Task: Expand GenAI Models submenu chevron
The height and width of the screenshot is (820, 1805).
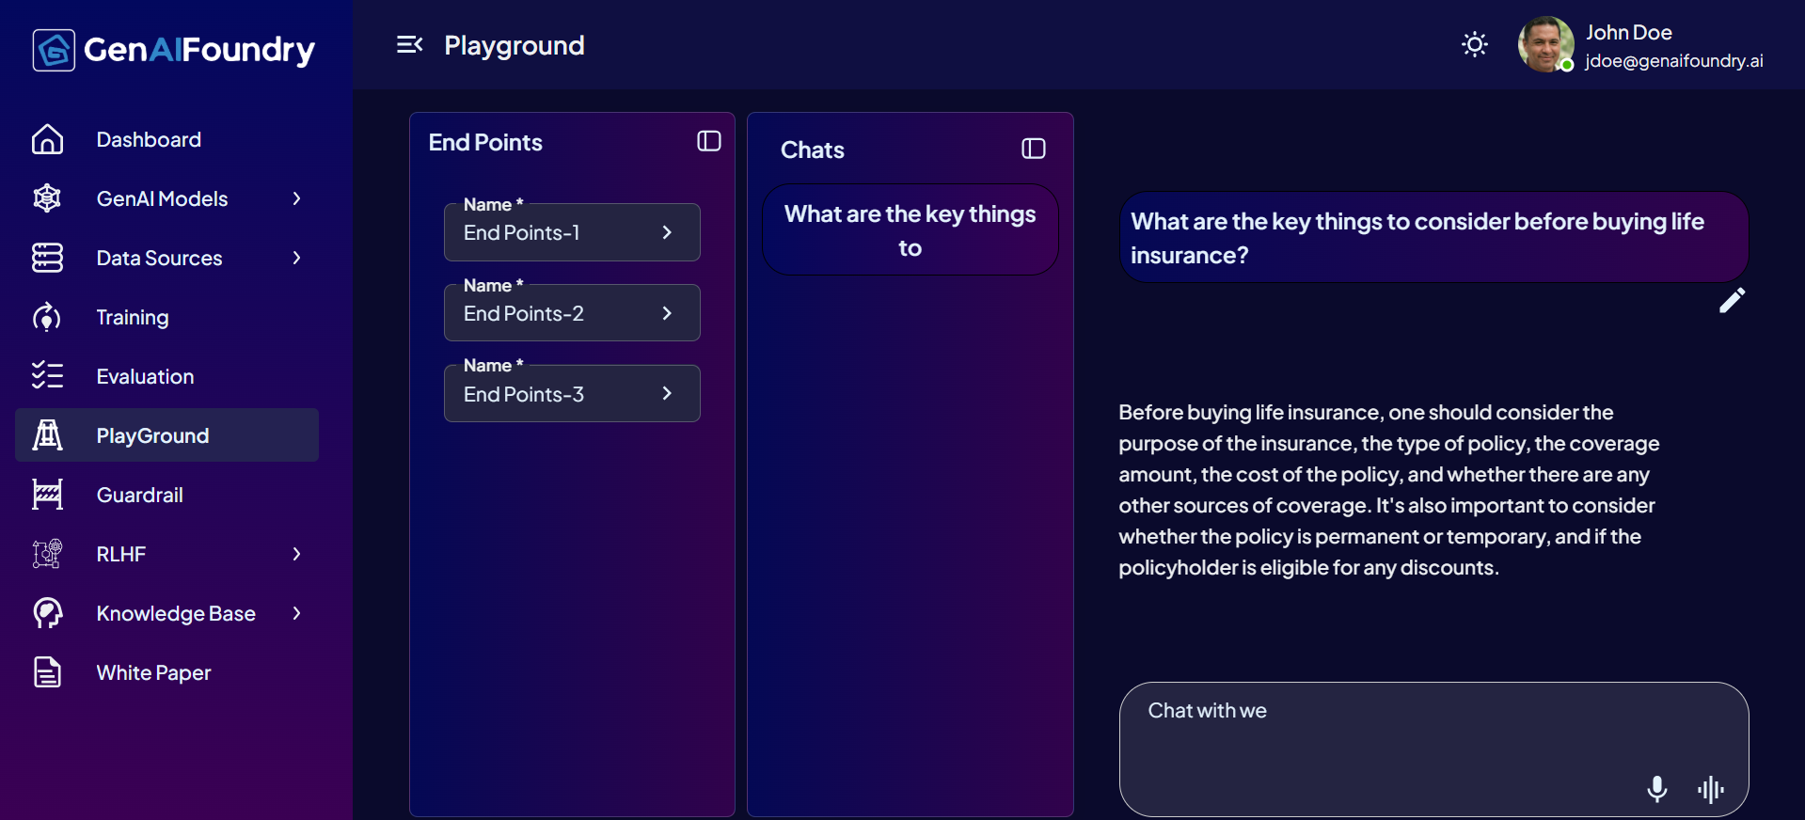Action: point(296,198)
